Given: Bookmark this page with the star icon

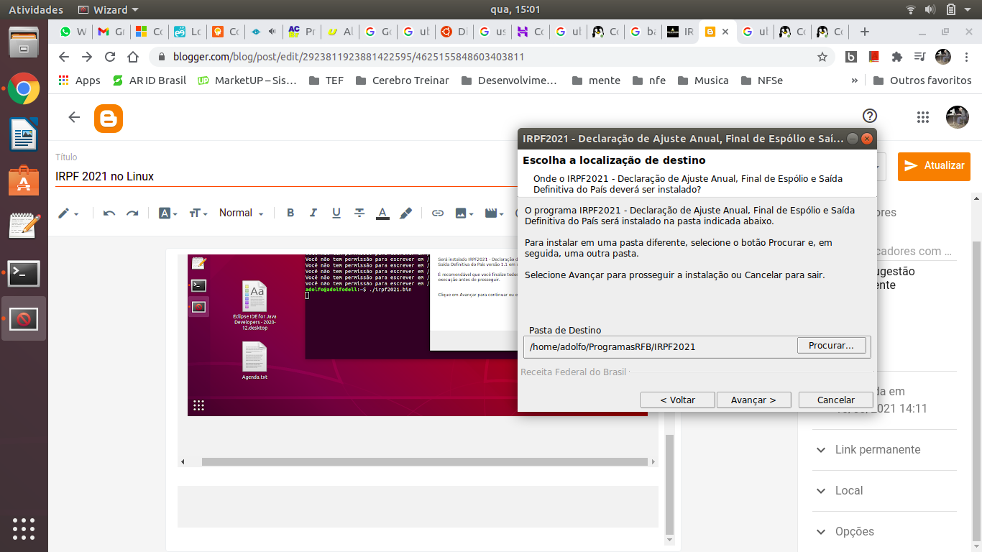Looking at the screenshot, I should pyautogui.click(x=822, y=57).
